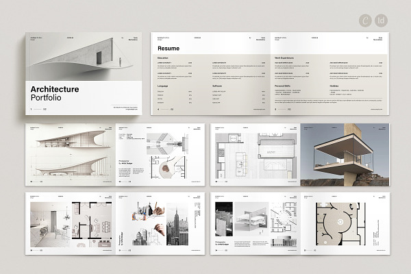Click the Language section heading
Screen dimensions: 411x274
pos(164,86)
